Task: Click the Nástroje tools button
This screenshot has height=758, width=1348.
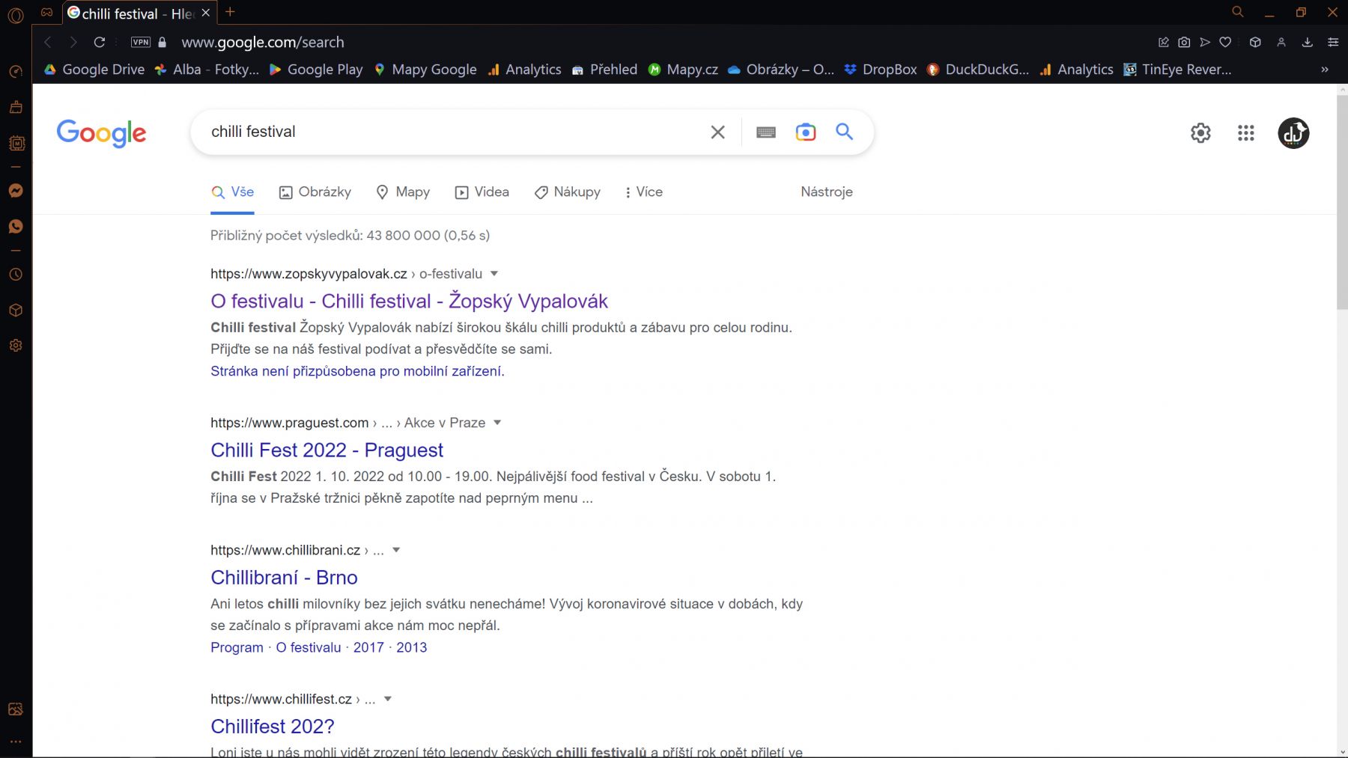Action: point(826,192)
